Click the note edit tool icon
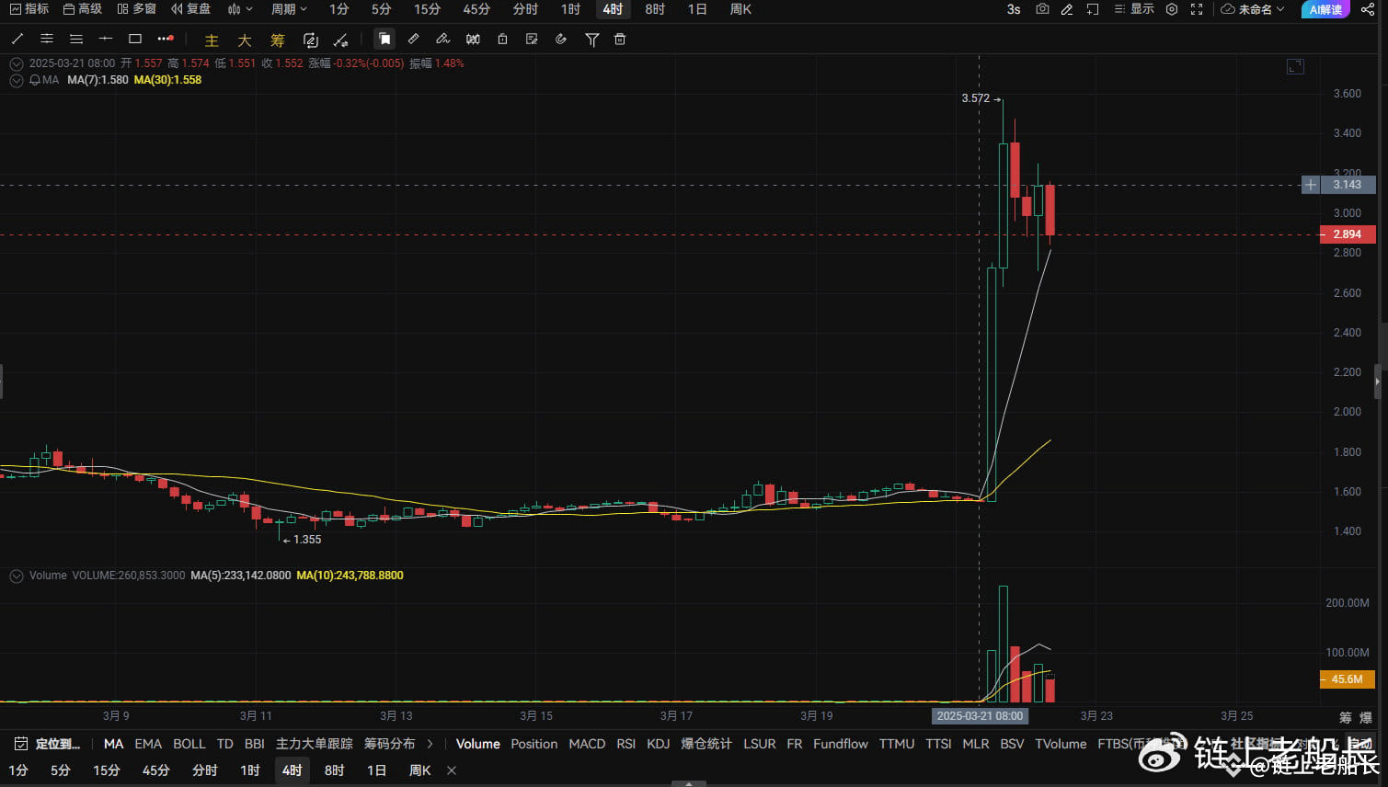The height and width of the screenshot is (787, 1388). [532, 40]
